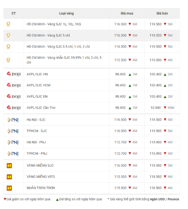This screenshot has height=209, width=188.
Task: Click green up arrow beside AVPL/SJC ĐN sell price
Action: tap(165, 97)
